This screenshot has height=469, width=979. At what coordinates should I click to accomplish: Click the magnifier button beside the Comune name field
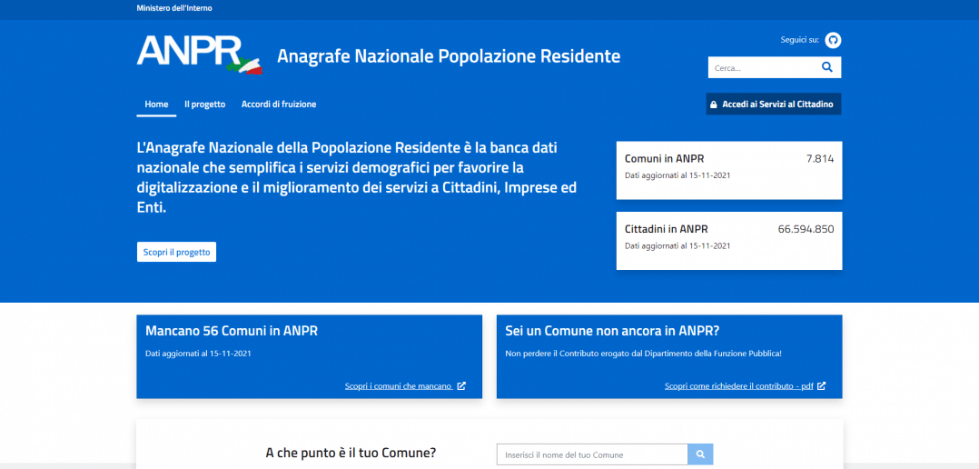[700, 454]
